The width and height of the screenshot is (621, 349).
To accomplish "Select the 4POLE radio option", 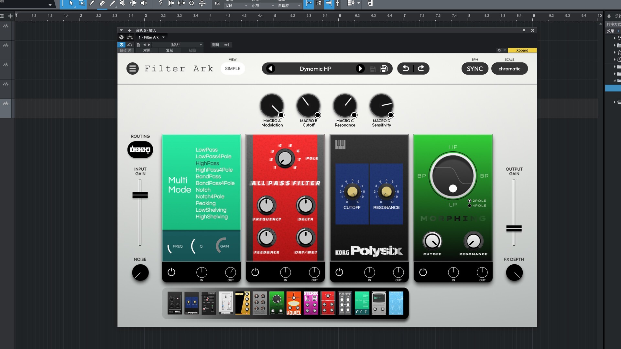I will [x=470, y=206].
